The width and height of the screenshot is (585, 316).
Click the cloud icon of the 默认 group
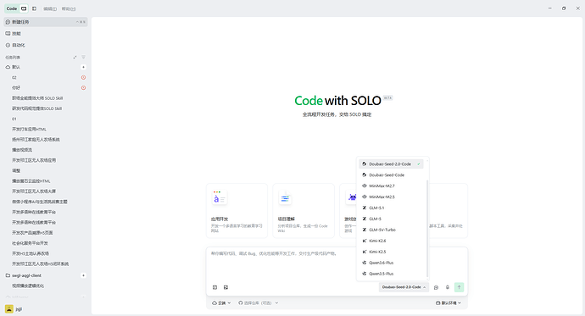pos(8,67)
